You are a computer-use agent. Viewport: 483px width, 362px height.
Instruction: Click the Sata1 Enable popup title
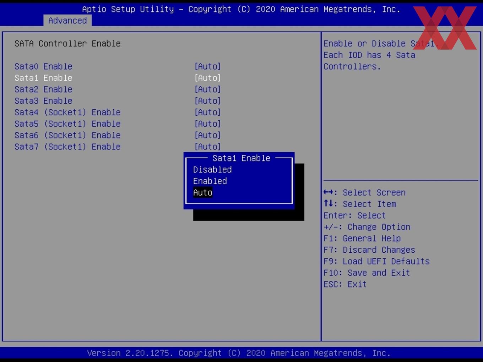[241, 158]
